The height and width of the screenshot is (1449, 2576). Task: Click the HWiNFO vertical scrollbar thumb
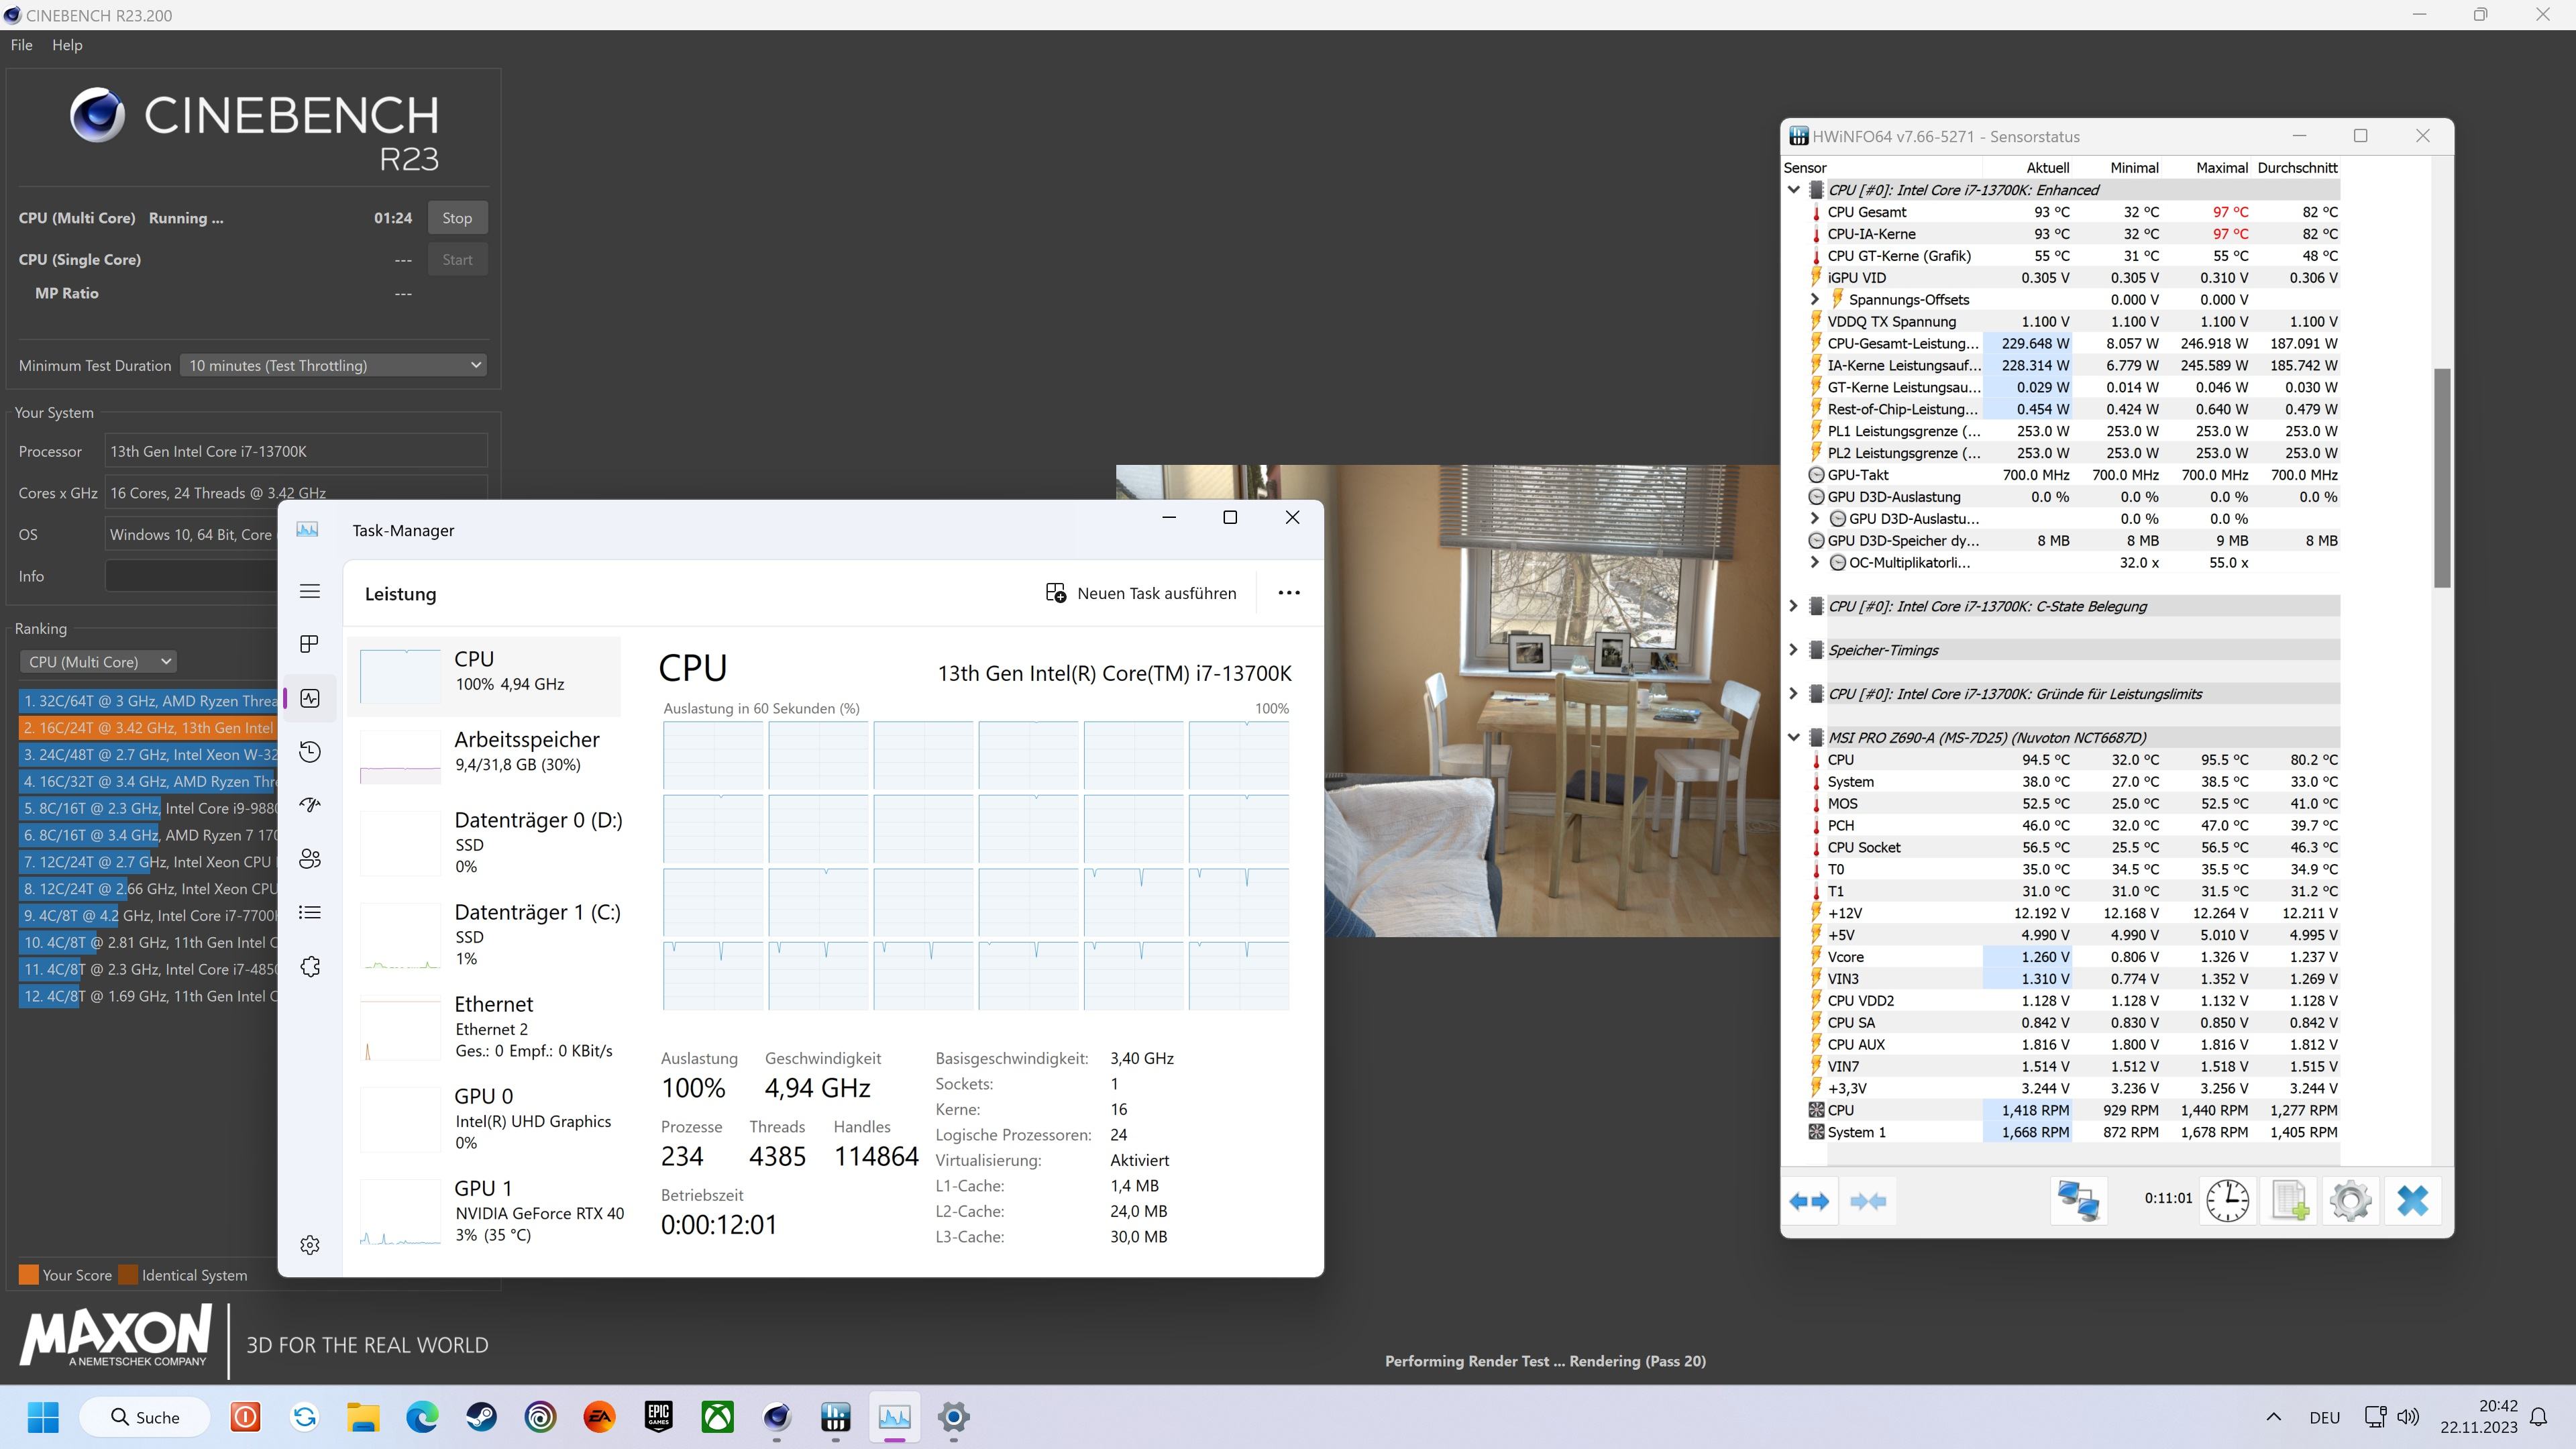click(x=2442, y=478)
